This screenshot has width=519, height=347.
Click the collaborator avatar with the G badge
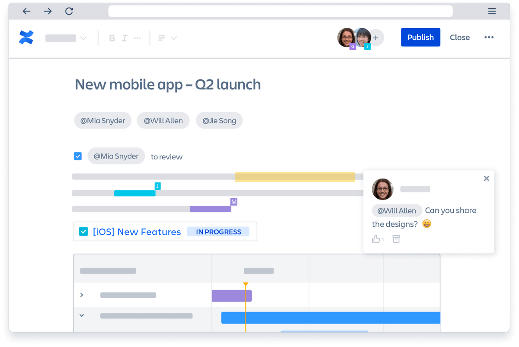click(346, 38)
